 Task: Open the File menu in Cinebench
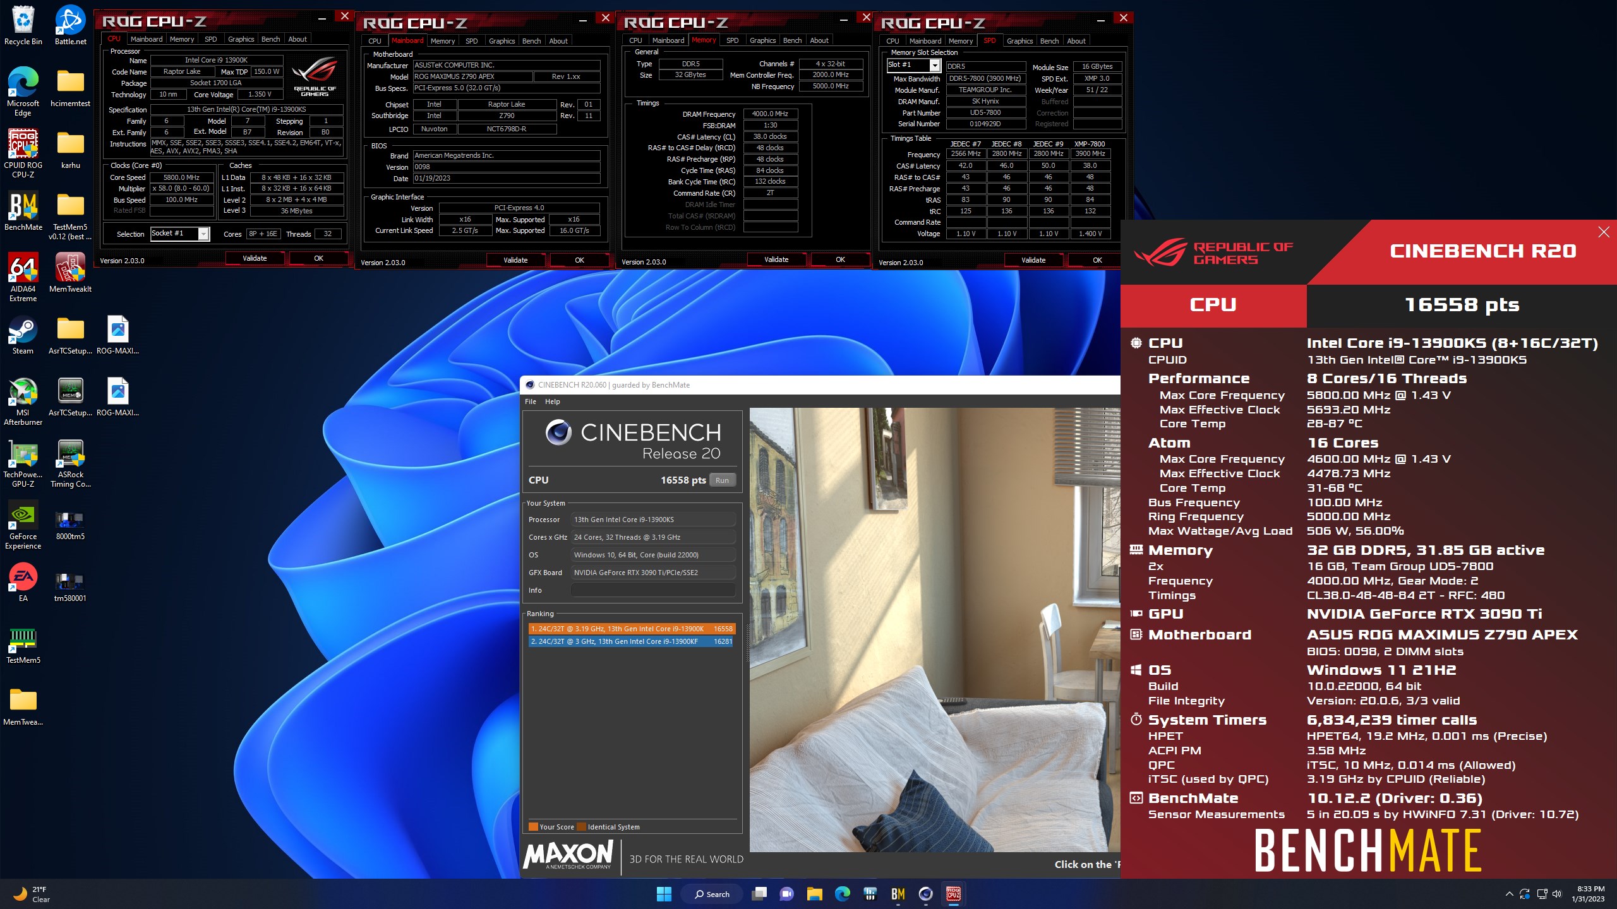pyautogui.click(x=531, y=401)
